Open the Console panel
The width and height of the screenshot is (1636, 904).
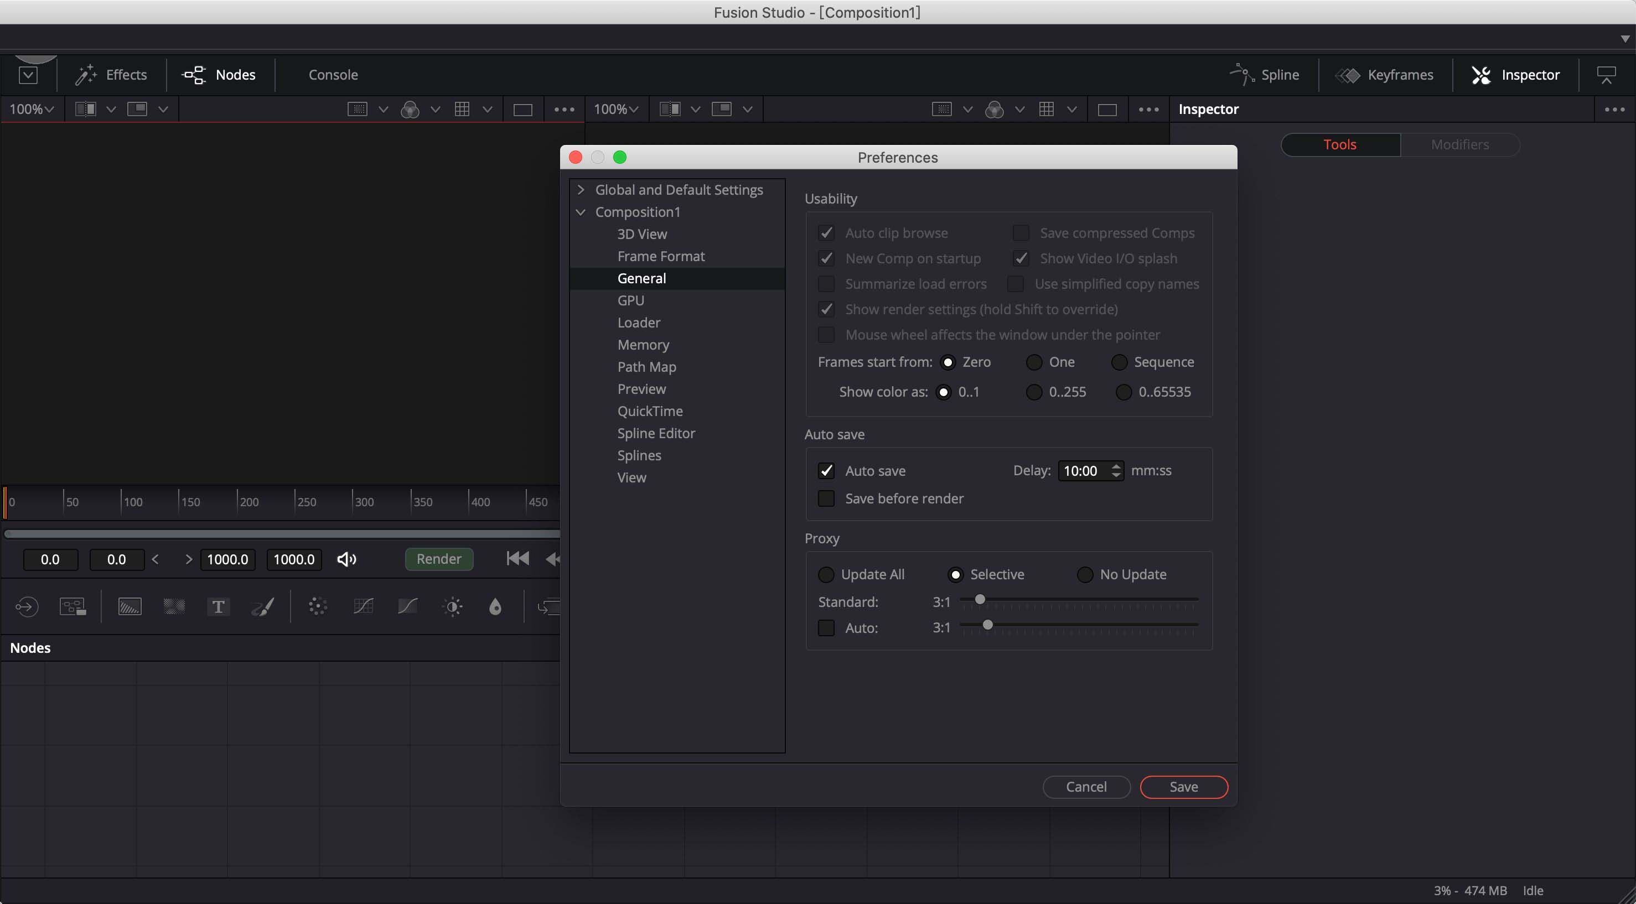click(x=333, y=75)
